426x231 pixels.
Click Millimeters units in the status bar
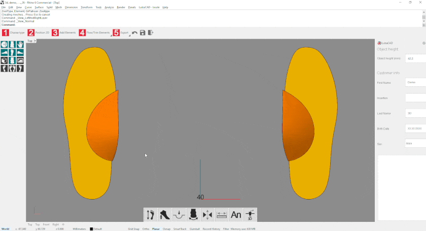[79, 229]
